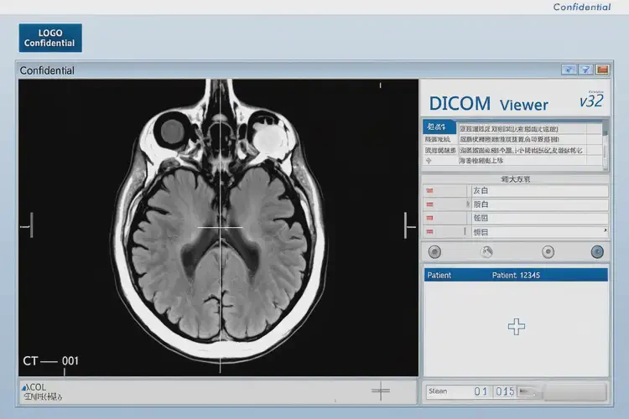Click the plus icon in patient panel
This screenshot has width=629, height=419.
[517, 327]
